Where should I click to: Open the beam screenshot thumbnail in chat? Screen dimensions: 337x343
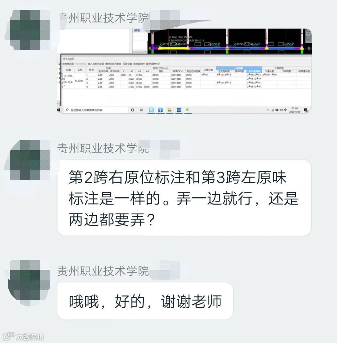(x=184, y=71)
